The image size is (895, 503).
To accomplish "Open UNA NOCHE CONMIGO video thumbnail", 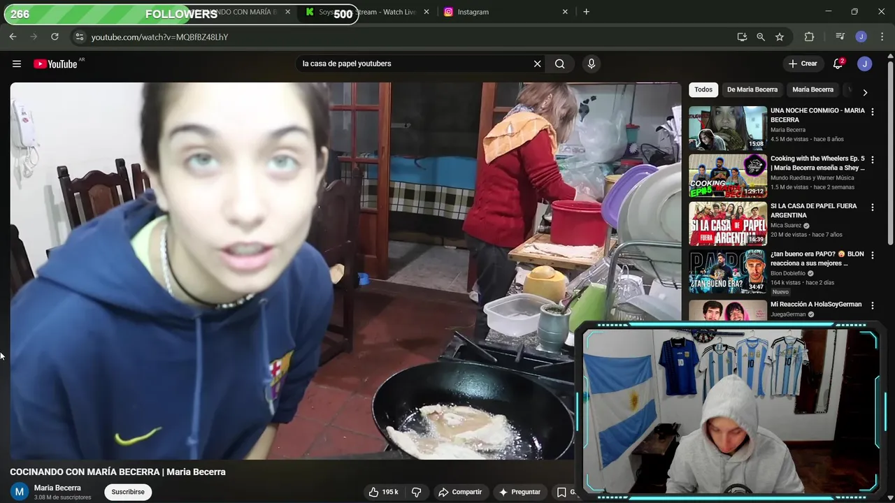I will point(728,128).
